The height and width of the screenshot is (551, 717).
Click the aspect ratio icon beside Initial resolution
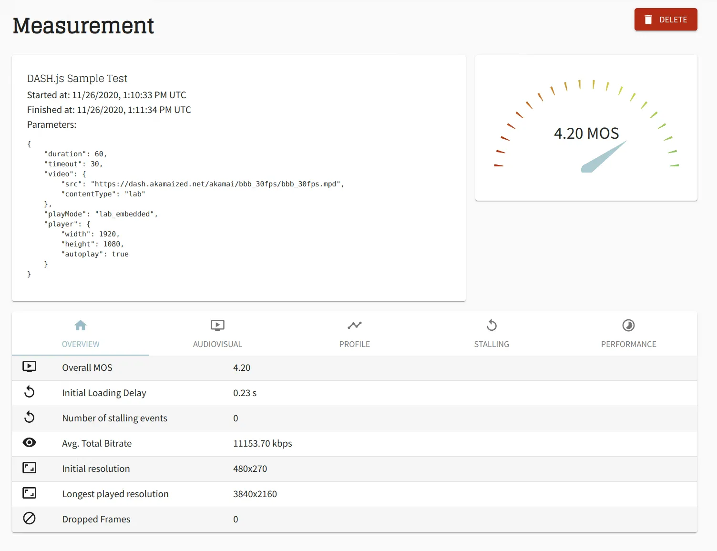[x=29, y=468]
